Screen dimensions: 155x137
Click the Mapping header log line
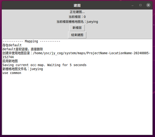click(31, 41)
